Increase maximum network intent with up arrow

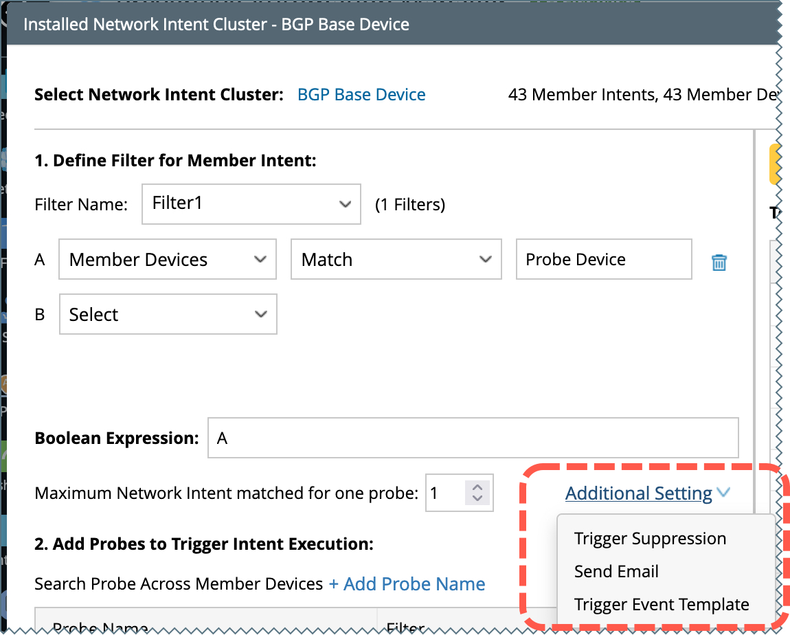(478, 487)
